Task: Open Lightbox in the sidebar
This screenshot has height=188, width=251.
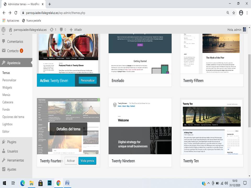Action: [x=7, y=124]
